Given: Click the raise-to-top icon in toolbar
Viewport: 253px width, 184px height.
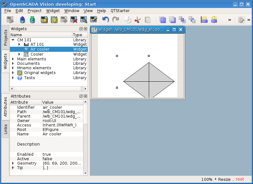Looking at the screenshot, I should click(163, 20).
